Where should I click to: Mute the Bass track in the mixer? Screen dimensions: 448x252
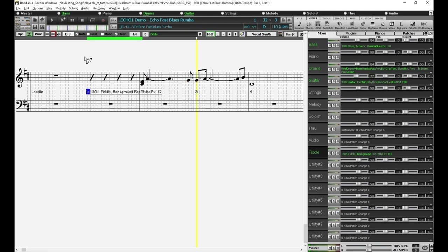pyautogui.click(x=330, y=45)
